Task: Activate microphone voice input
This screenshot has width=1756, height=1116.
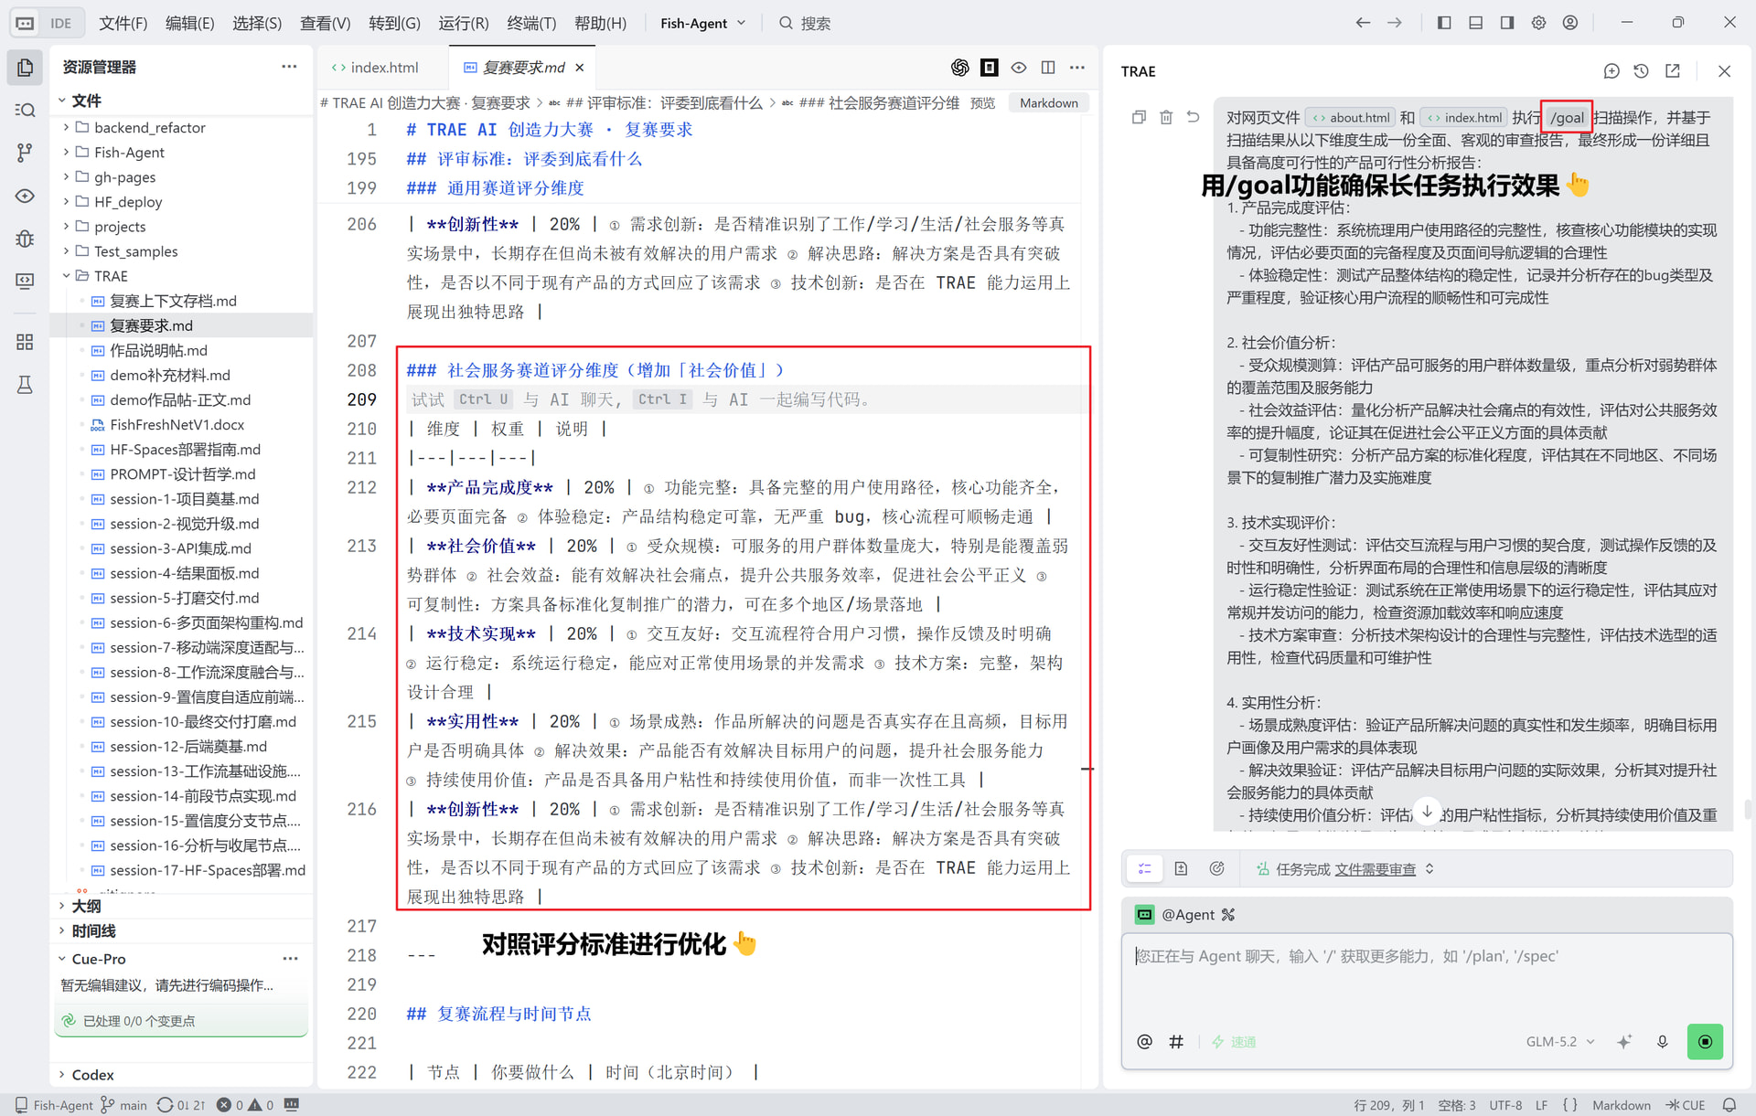Action: click(1663, 1042)
